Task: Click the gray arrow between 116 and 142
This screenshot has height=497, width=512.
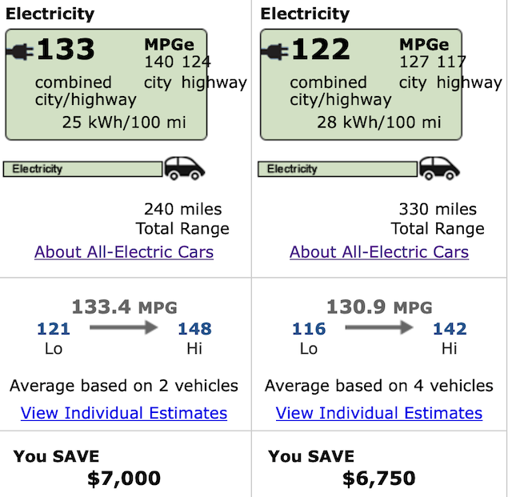Action: pos(378,327)
